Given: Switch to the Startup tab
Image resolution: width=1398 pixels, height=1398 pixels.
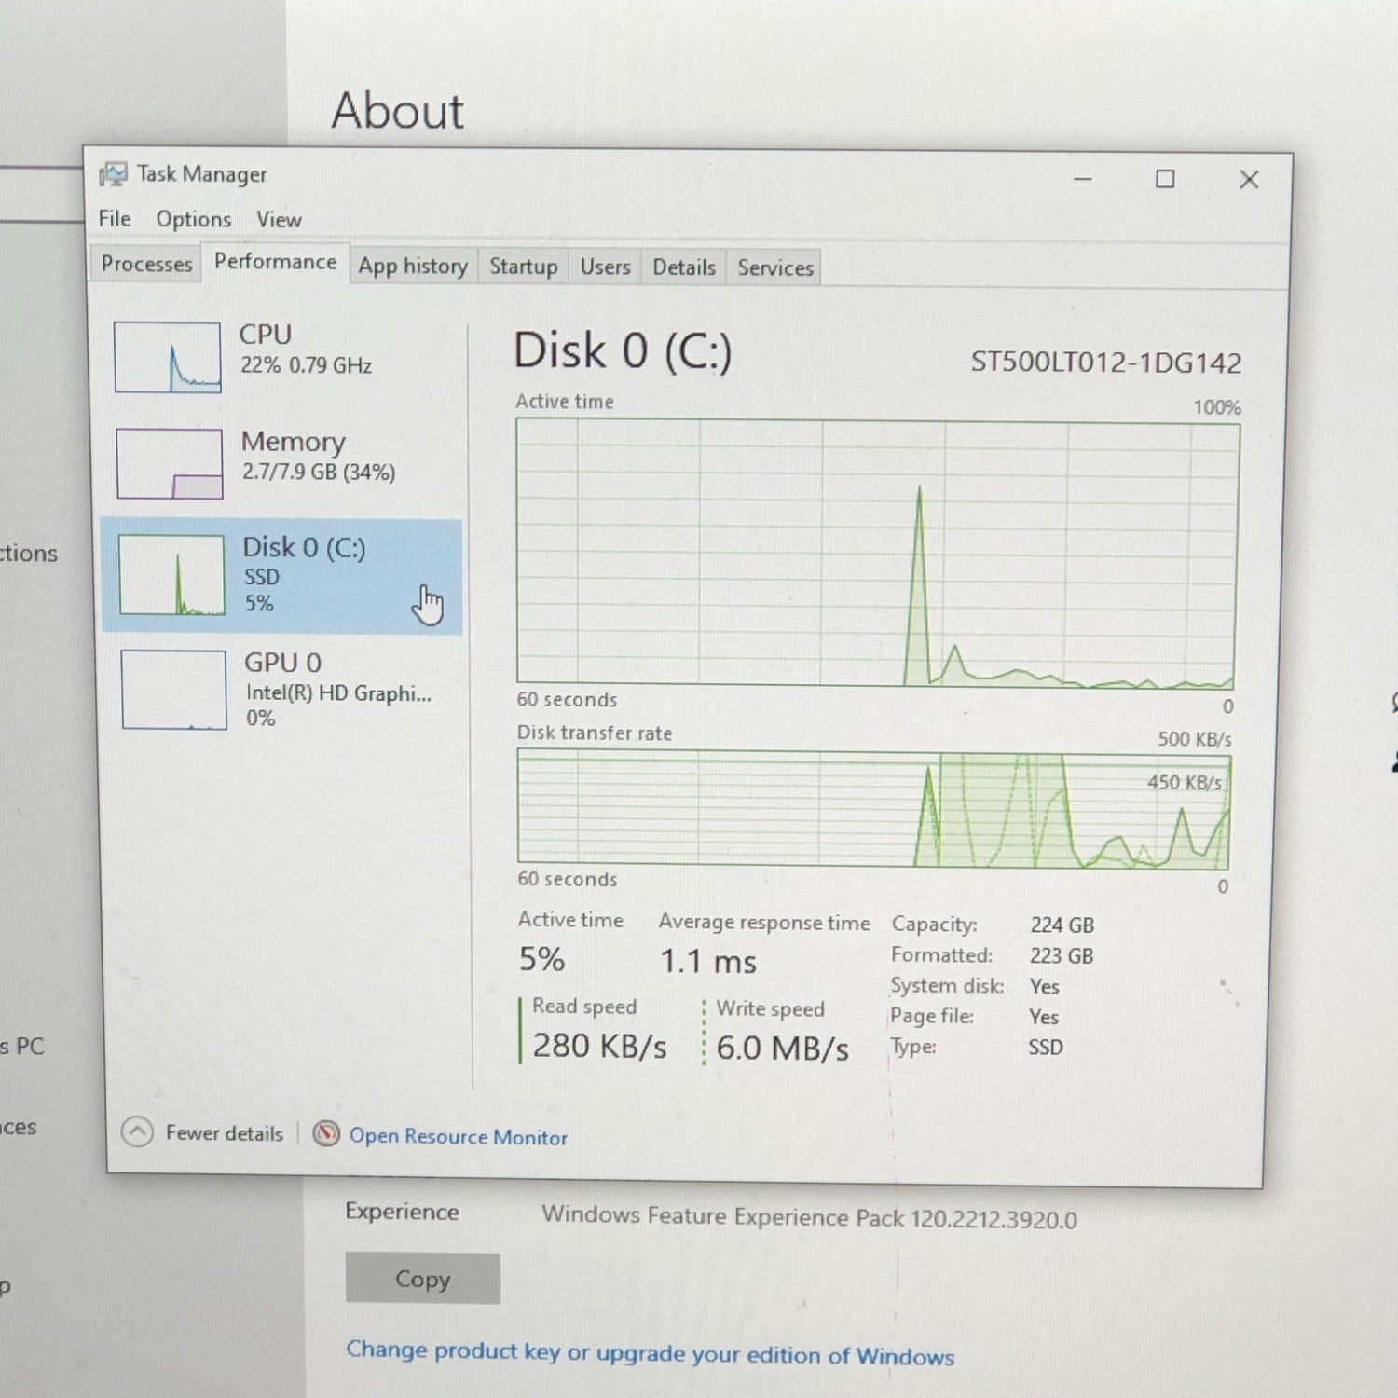Looking at the screenshot, I should pyautogui.click(x=524, y=267).
